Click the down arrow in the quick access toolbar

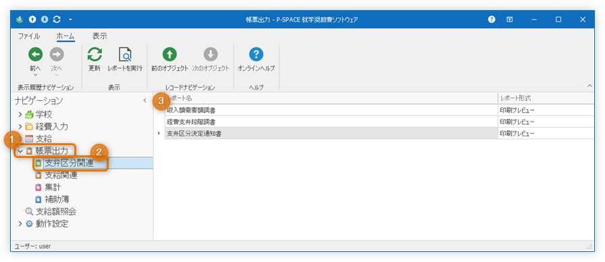point(45,20)
